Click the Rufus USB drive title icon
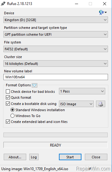 (x=3, y=4)
